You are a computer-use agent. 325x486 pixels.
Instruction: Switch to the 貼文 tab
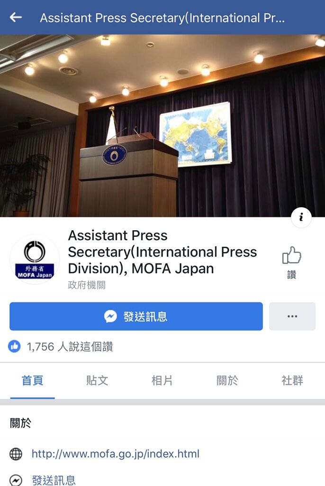(97, 380)
